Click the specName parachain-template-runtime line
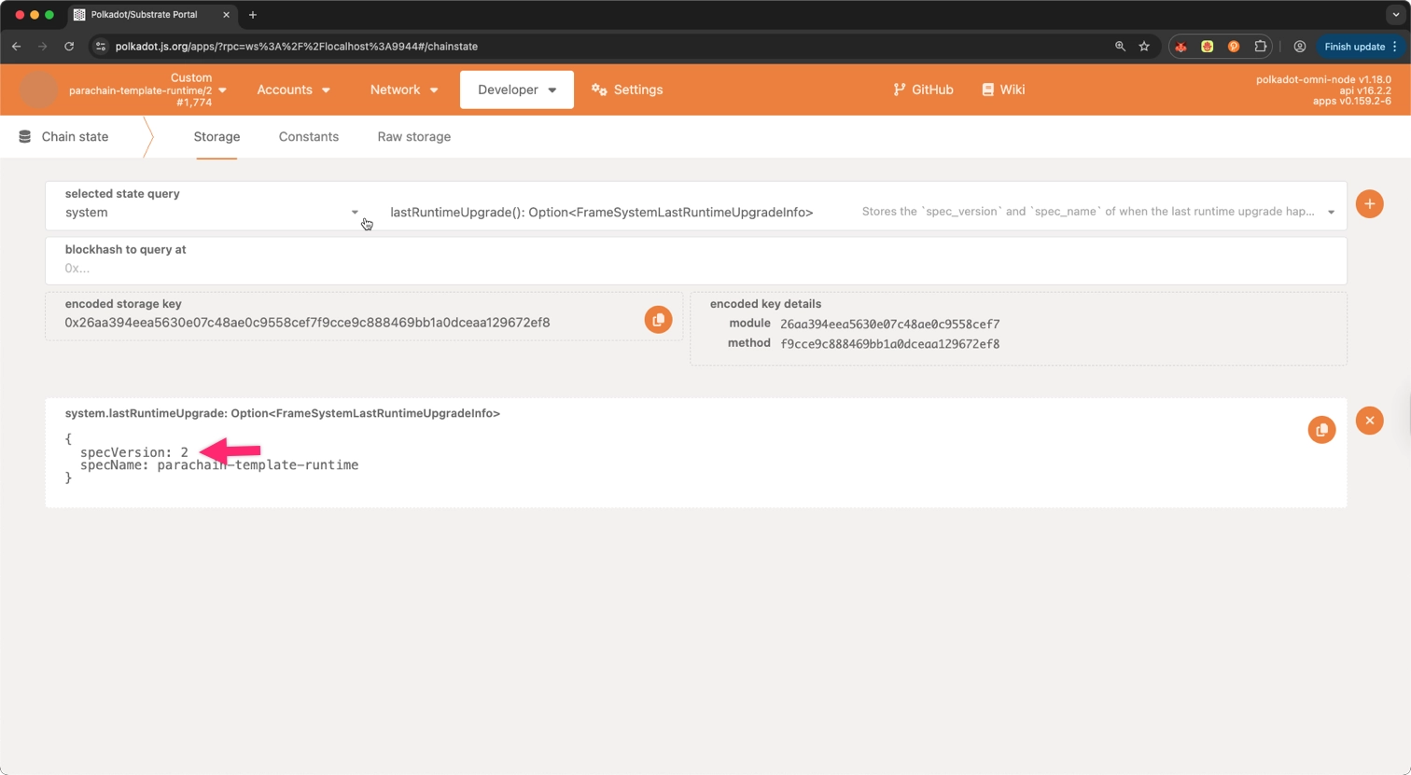Image resolution: width=1411 pixels, height=775 pixels. point(219,464)
